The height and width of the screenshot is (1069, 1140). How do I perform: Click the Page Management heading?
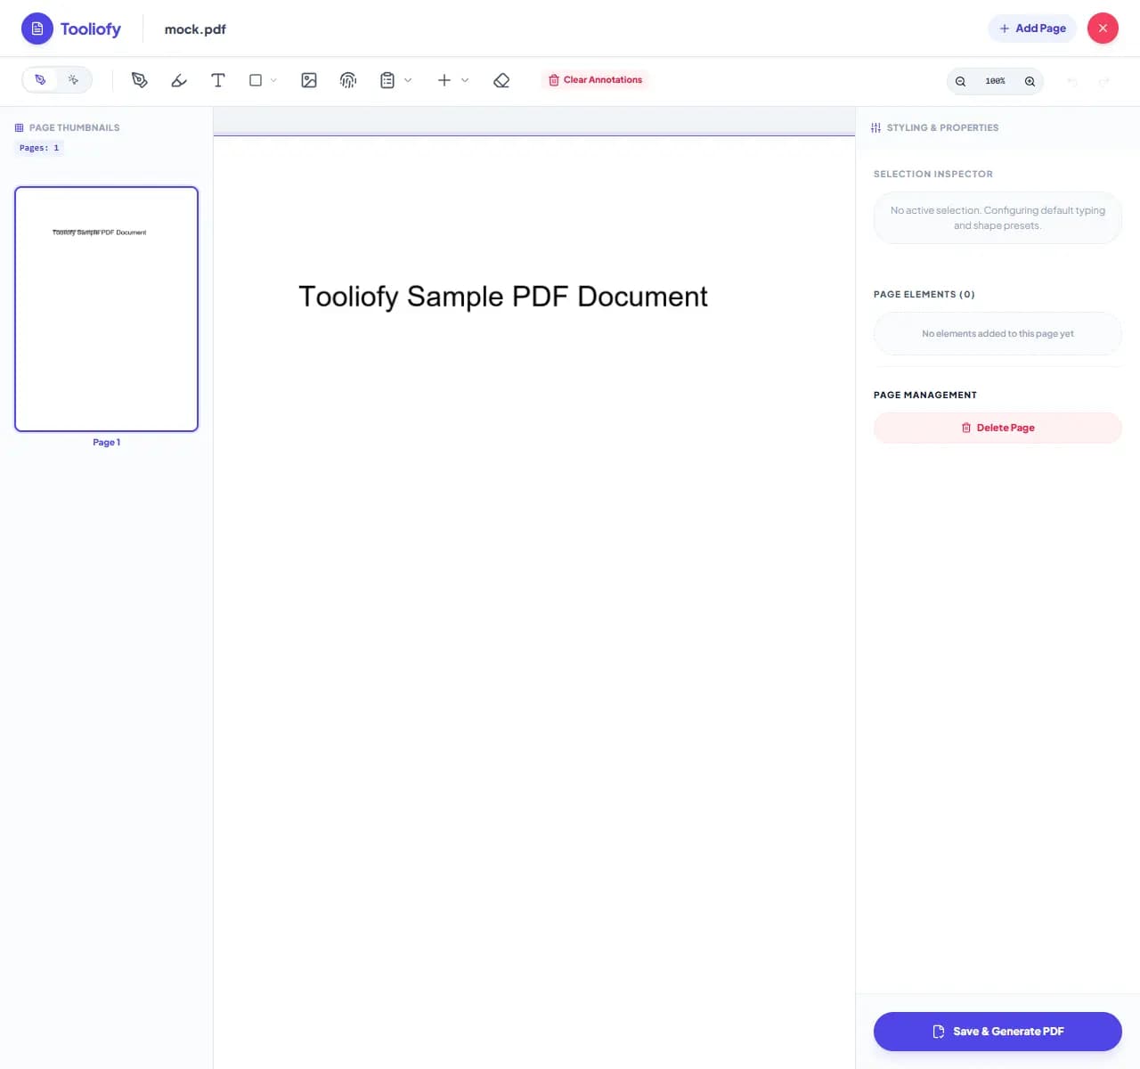click(925, 395)
